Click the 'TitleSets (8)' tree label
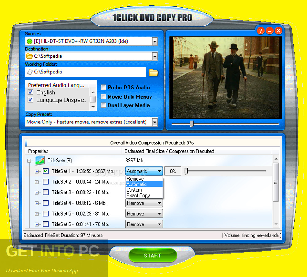 60,160
